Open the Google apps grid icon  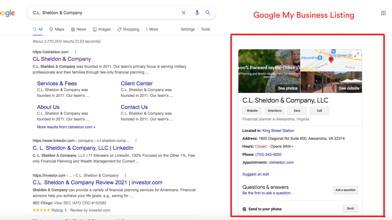coord(383,13)
